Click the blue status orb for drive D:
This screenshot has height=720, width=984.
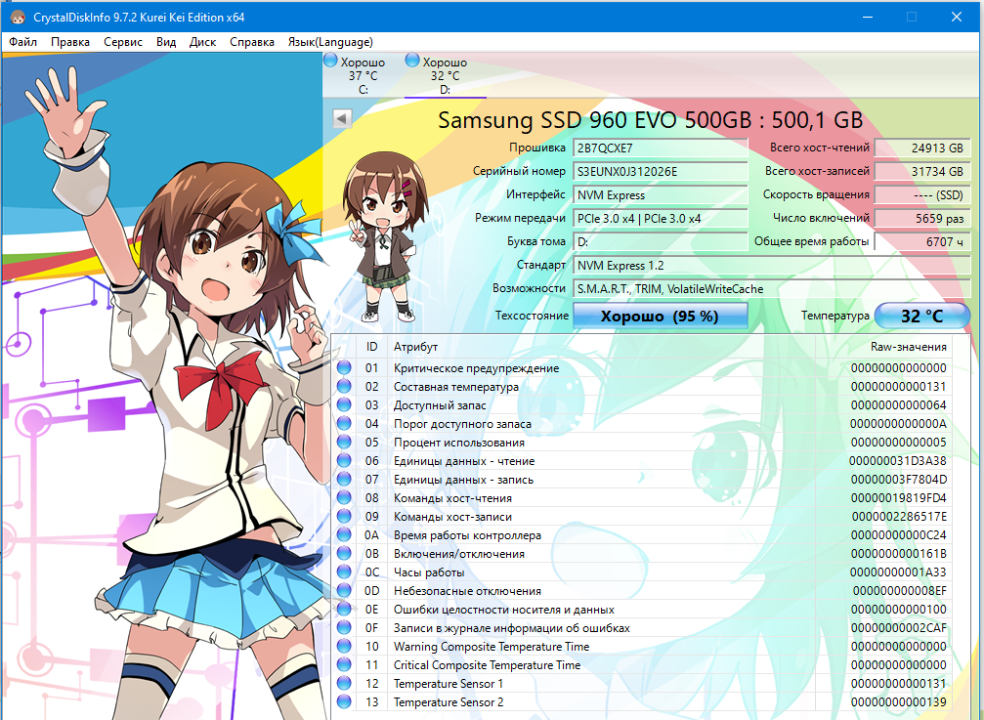pyautogui.click(x=412, y=61)
